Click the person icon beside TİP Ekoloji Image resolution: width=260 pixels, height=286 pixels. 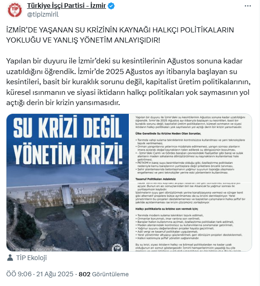(10, 258)
